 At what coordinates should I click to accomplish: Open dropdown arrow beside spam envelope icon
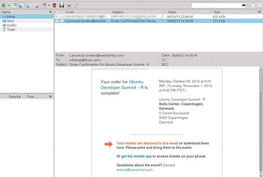click(x=49, y=5)
